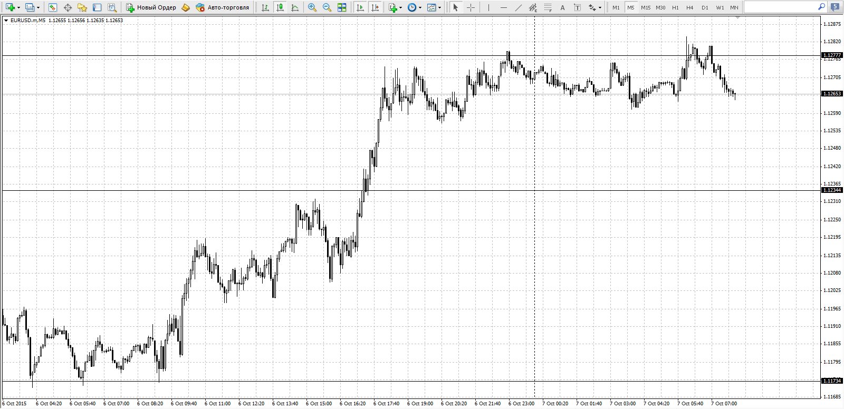The height and width of the screenshot is (409, 844).
Task: Select the Crosshair tool
Action: [x=471, y=7]
